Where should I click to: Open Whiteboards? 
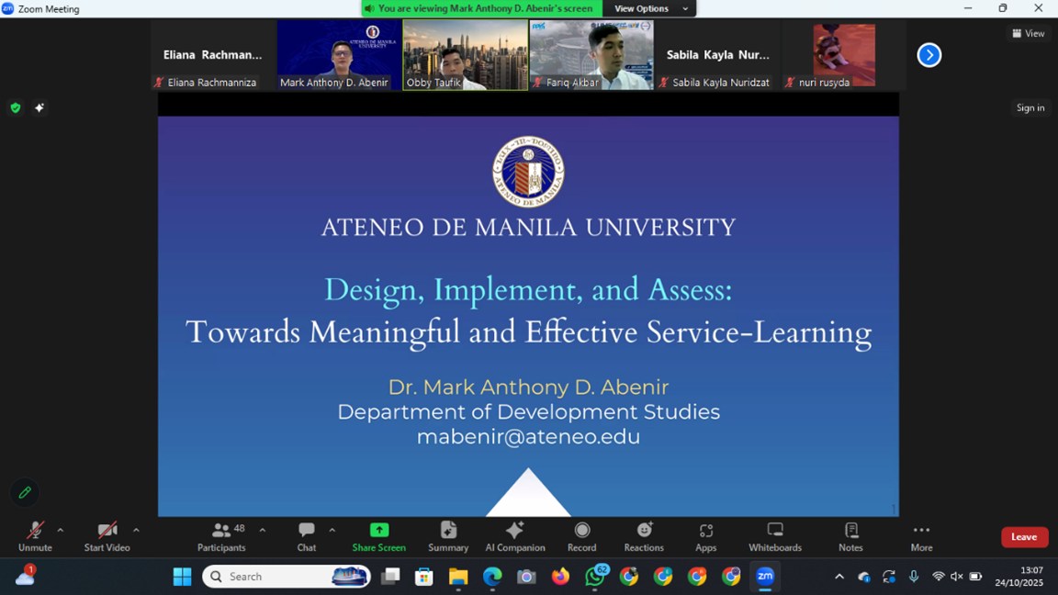click(775, 537)
